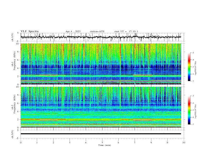Screen dimensions: 207x160
Task: Click the "-7" label on ch.2 color scale
Action: pos(193,124)
